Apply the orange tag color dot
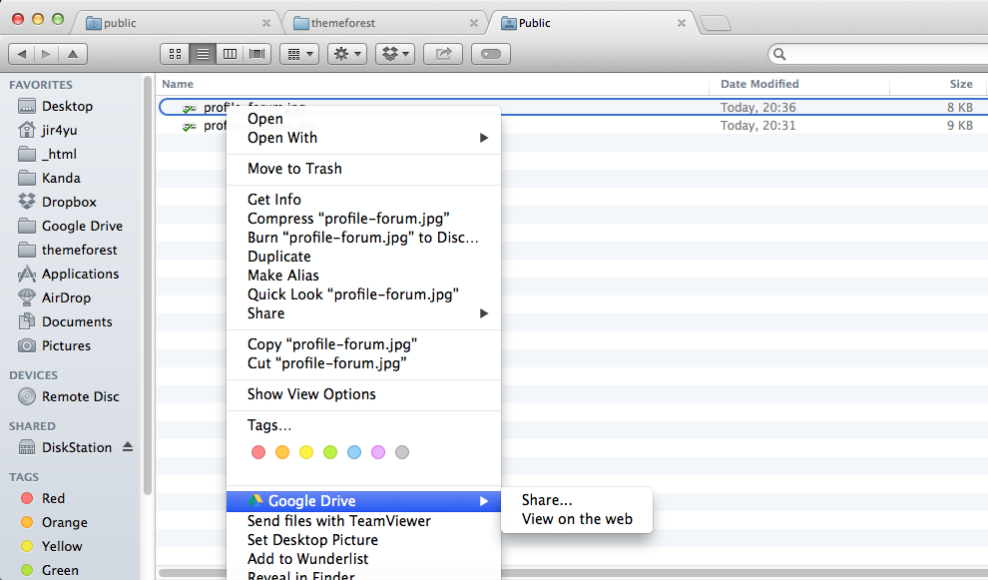 (x=282, y=452)
